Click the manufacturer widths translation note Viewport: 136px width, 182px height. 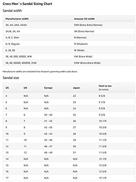tap(40, 72)
